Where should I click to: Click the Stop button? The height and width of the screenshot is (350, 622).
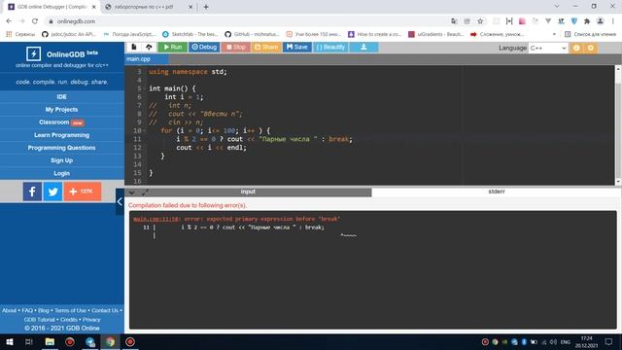[235, 48]
